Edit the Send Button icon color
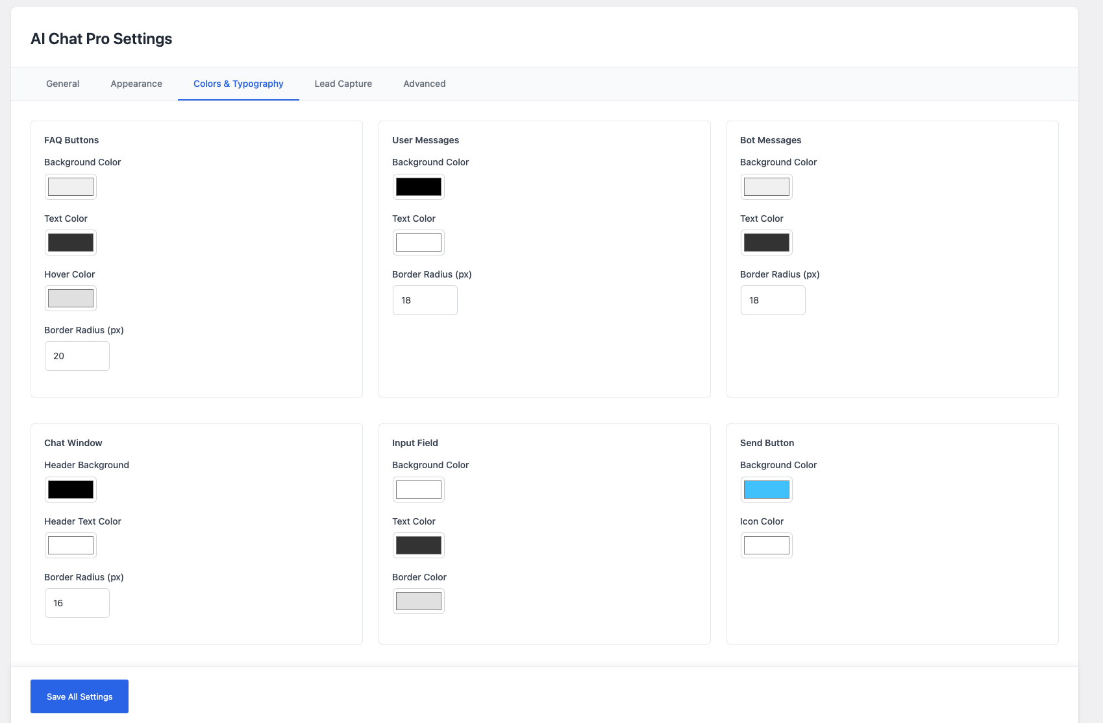 click(766, 545)
